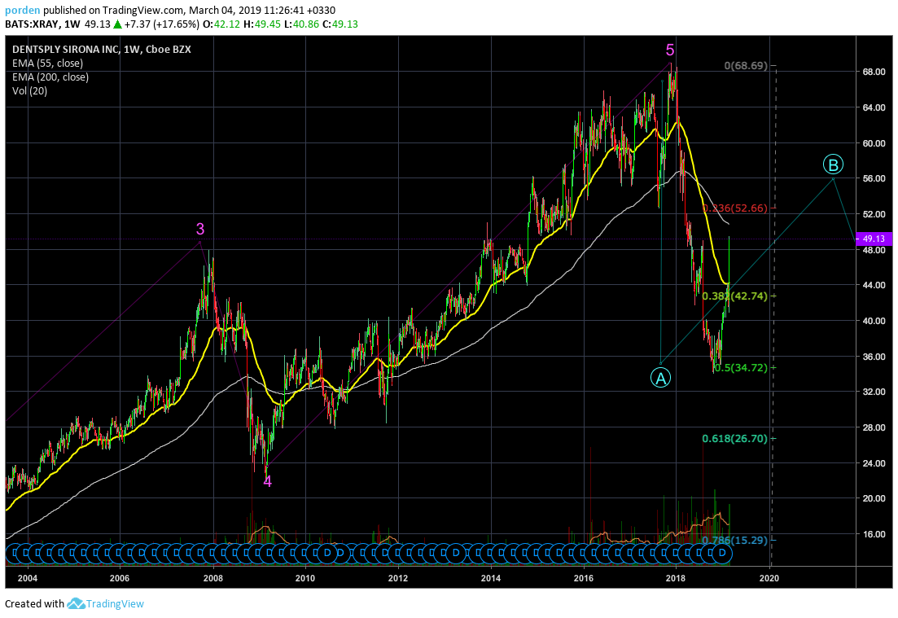Click 60.00 on the price axis

point(874,143)
